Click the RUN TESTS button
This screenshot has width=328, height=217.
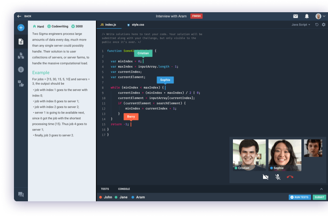pyautogui.click(x=300, y=197)
